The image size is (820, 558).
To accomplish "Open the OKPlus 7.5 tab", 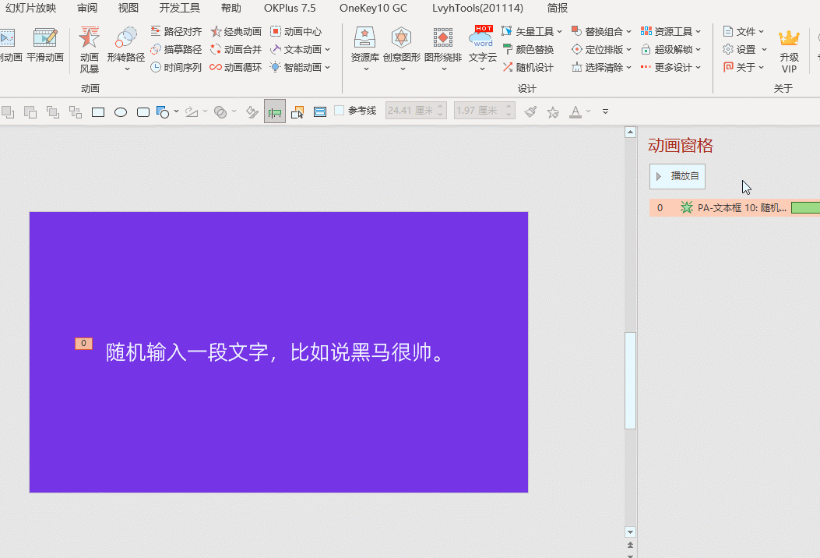I will coord(290,8).
